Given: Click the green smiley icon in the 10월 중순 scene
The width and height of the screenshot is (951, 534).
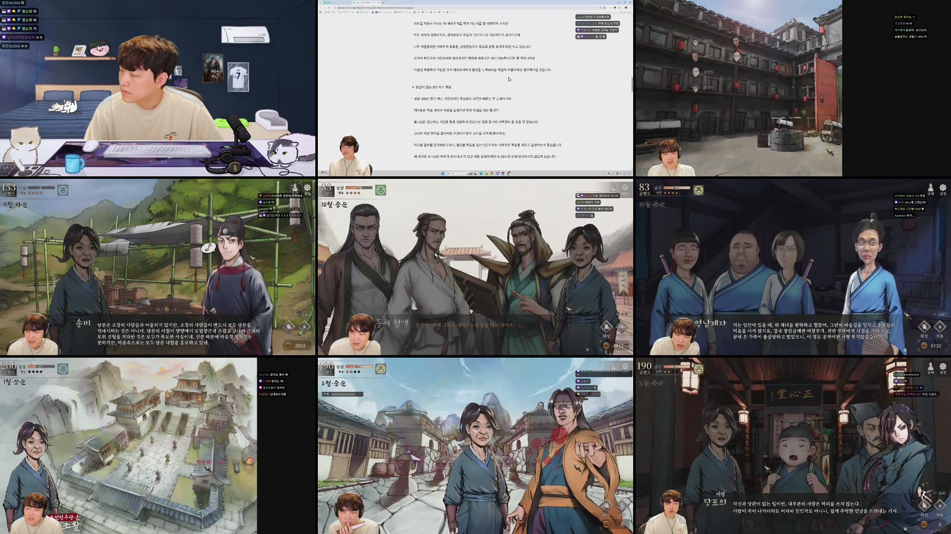Looking at the screenshot, I should pos(380,190).
